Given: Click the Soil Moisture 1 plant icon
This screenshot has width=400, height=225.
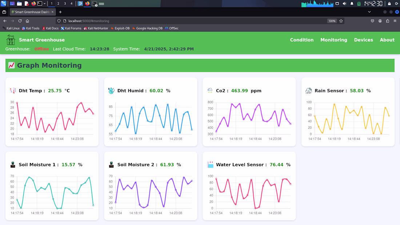Looking at the screenshot, I should point(13,165).
